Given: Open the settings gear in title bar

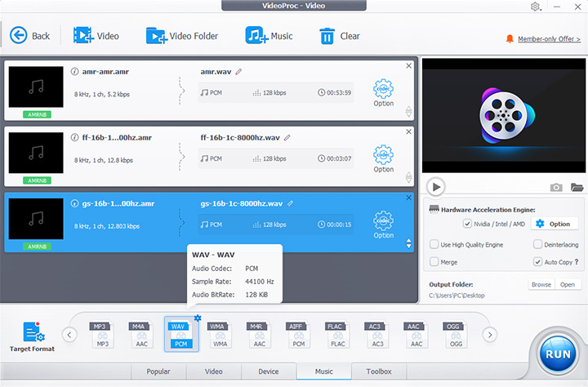Looking at the screenshot, I should 535,7.
